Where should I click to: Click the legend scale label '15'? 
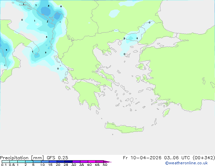[50, 165]
